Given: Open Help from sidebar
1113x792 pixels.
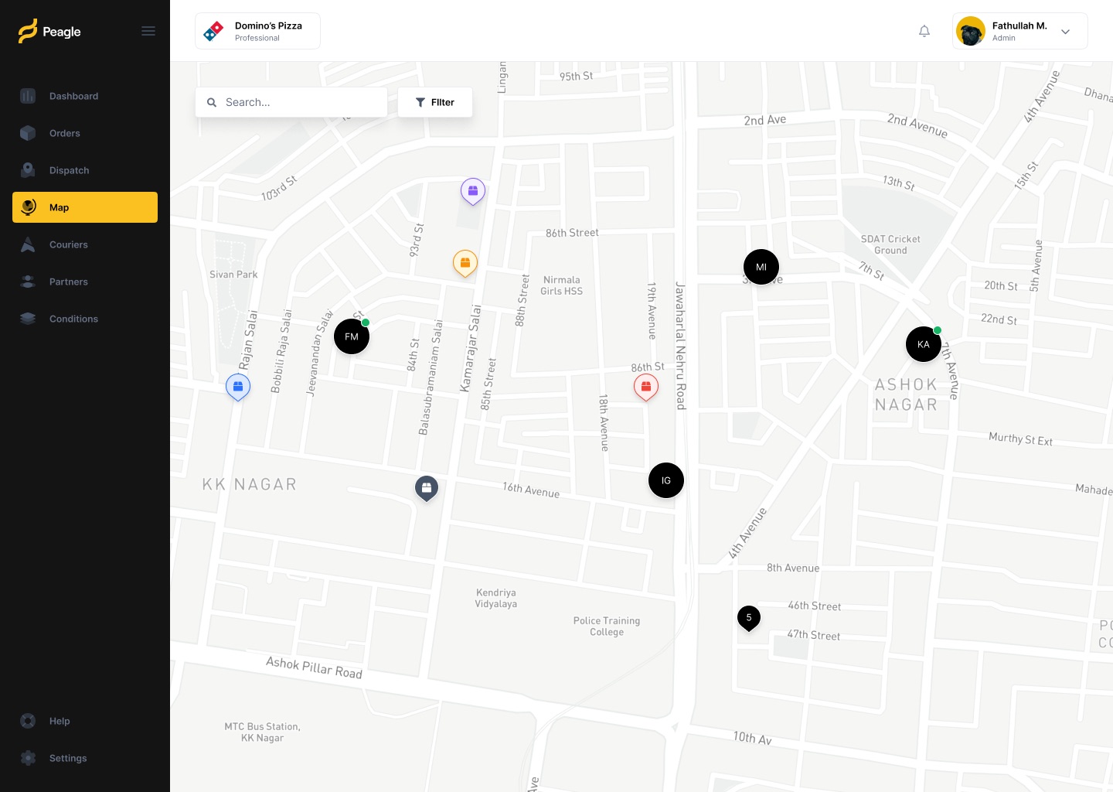Looking at the screenshot, I should [x=85, y=721].
